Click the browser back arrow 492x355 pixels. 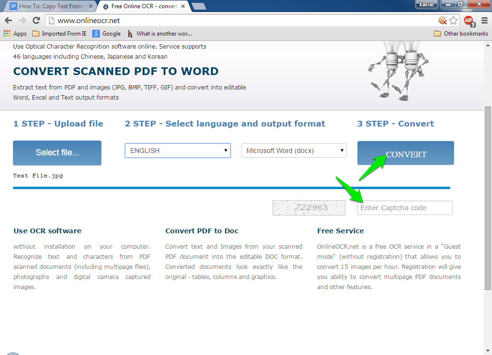8,21
